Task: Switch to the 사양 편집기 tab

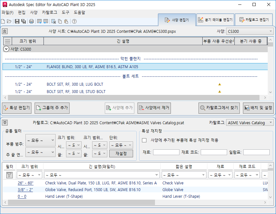Action: 177,20
